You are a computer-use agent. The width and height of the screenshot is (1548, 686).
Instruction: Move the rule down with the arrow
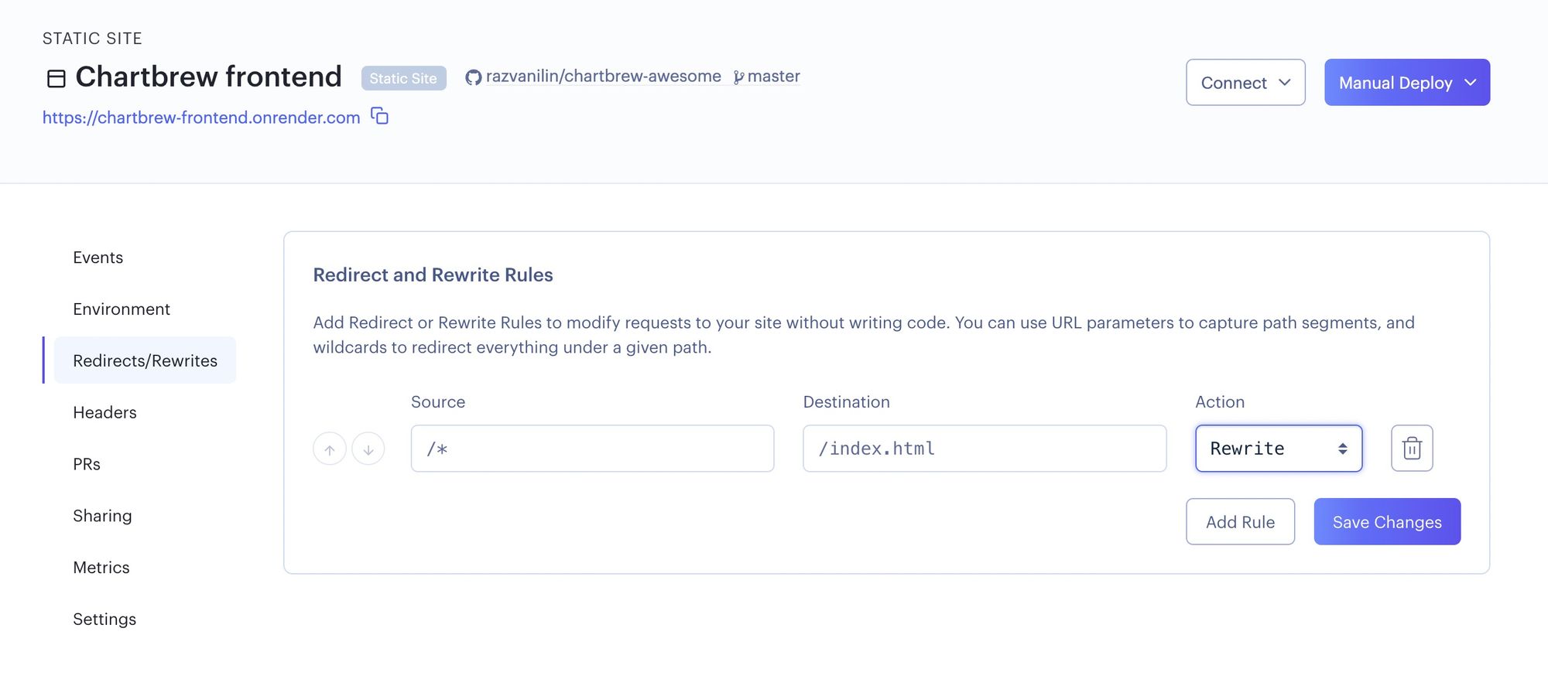(368, 449)
